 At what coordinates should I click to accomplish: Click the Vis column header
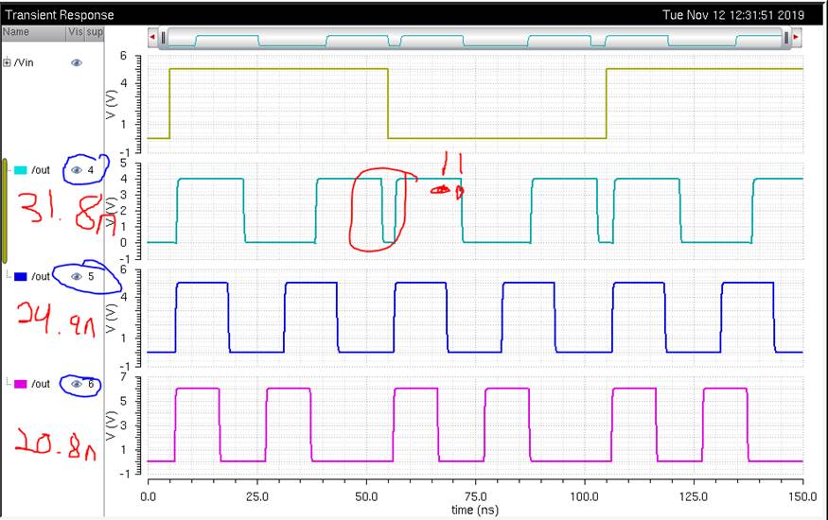(75, 31)
